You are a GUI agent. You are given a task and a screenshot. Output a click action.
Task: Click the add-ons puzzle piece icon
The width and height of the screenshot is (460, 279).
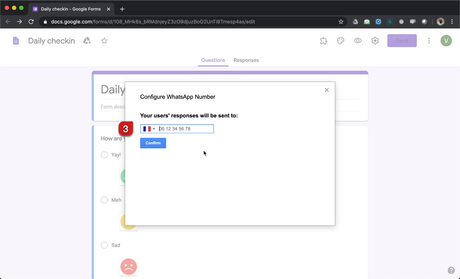[x=323, y=41]
